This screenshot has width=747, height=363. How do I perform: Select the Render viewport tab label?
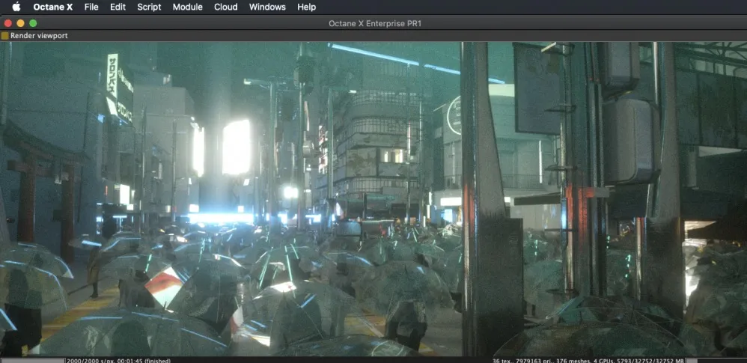[x=39, y=36]
